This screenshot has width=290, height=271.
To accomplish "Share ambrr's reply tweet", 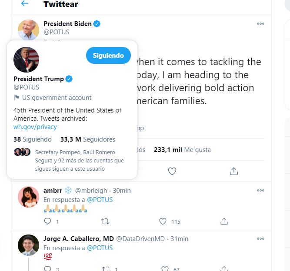I will coord(224,221).
